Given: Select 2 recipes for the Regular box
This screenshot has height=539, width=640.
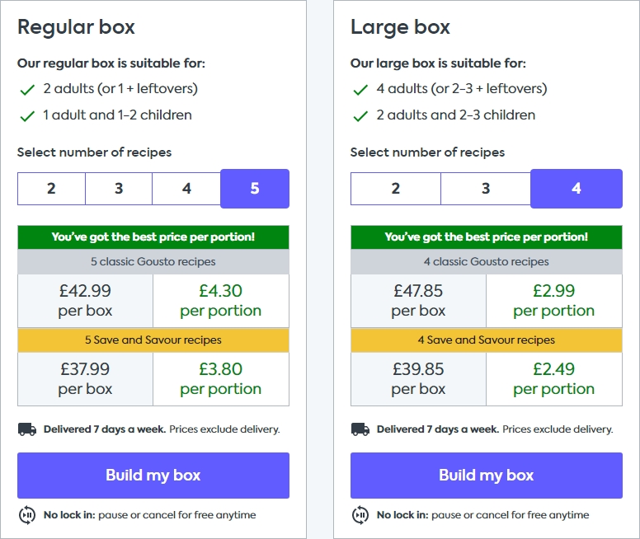Looking at the screenshot, I should (x=51, y=189).
